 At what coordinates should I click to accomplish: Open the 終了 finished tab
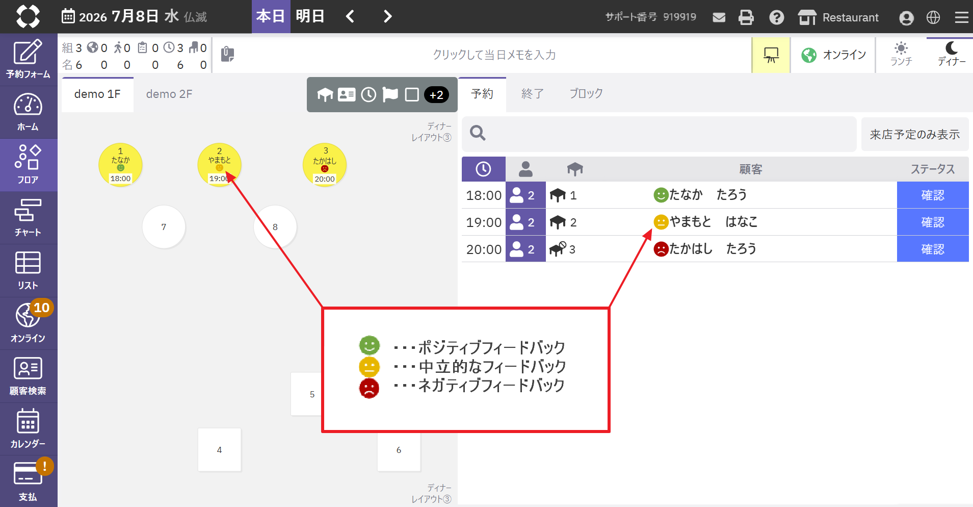[533, 94]
